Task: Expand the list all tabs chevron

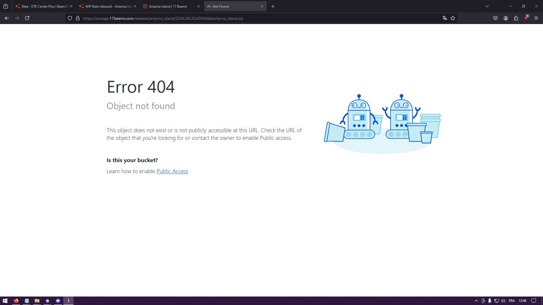Action: (487, 6)
